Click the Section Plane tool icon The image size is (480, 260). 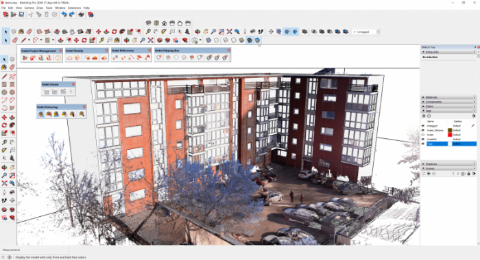tap(271, 31)
